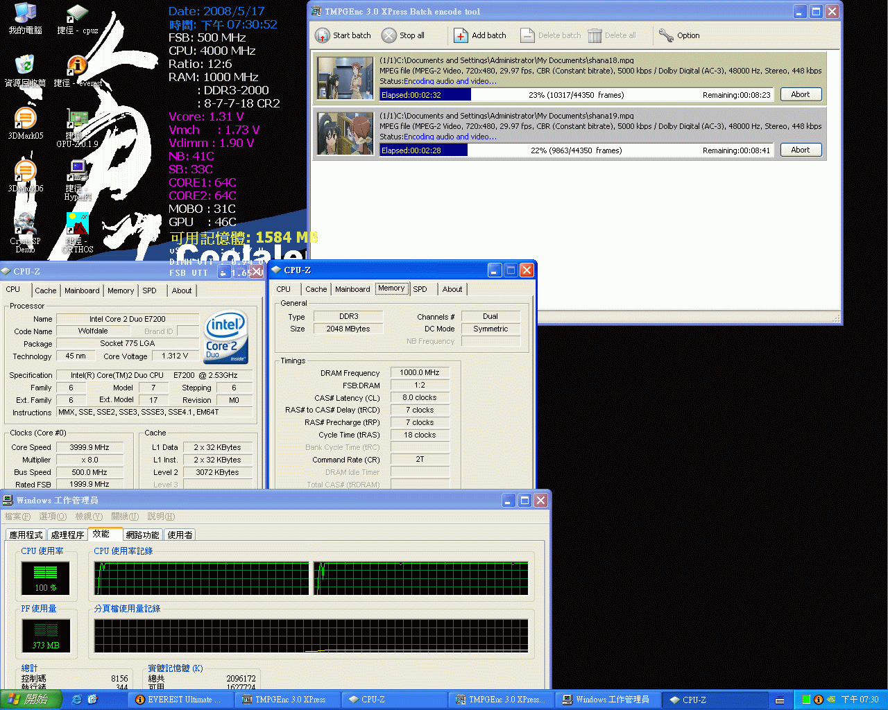
Task: Switch to 網路功能 tab in Task Manager
Action: pyautogui.click(x=143, y=535)
